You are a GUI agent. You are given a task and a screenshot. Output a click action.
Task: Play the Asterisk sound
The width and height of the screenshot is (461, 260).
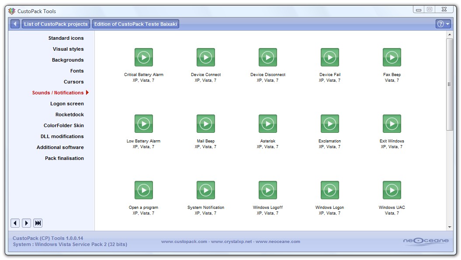coord(268,124)
